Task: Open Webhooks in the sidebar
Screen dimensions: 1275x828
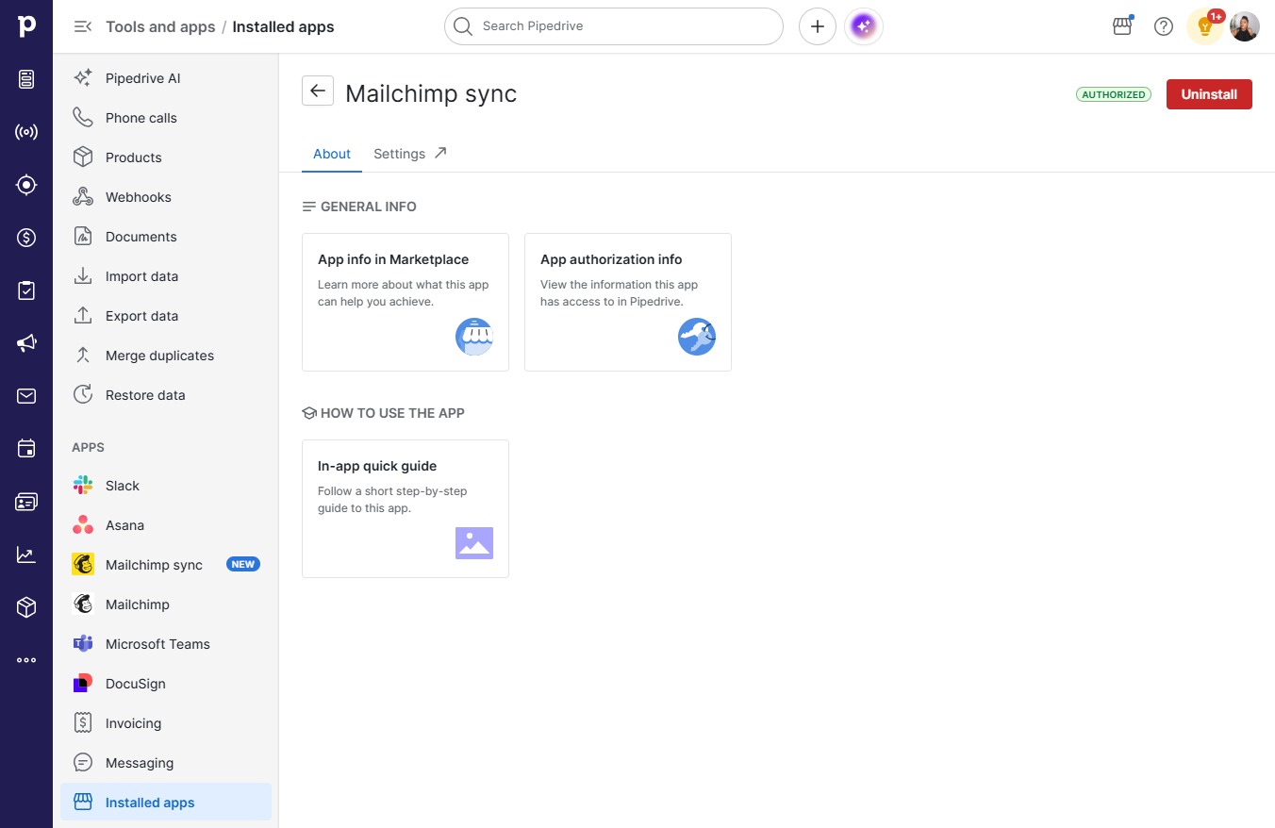Action: click(x=166, y=197)
